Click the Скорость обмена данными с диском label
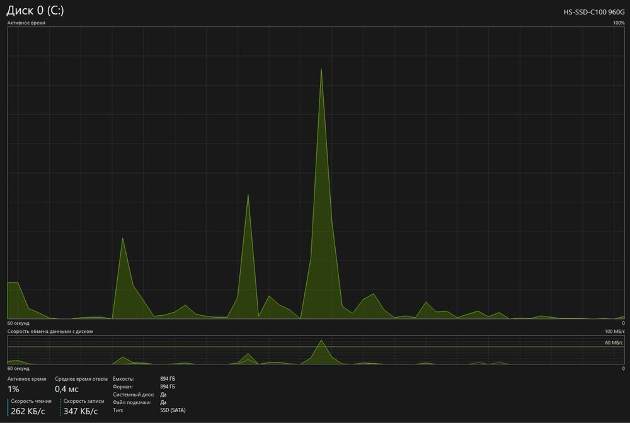This screenshot has height=423, width=630. (50, 332)
